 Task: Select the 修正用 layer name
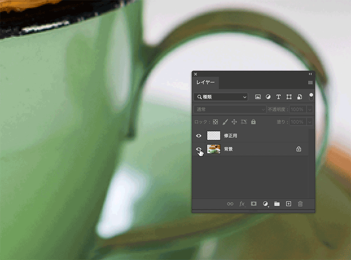coord(231,136)
